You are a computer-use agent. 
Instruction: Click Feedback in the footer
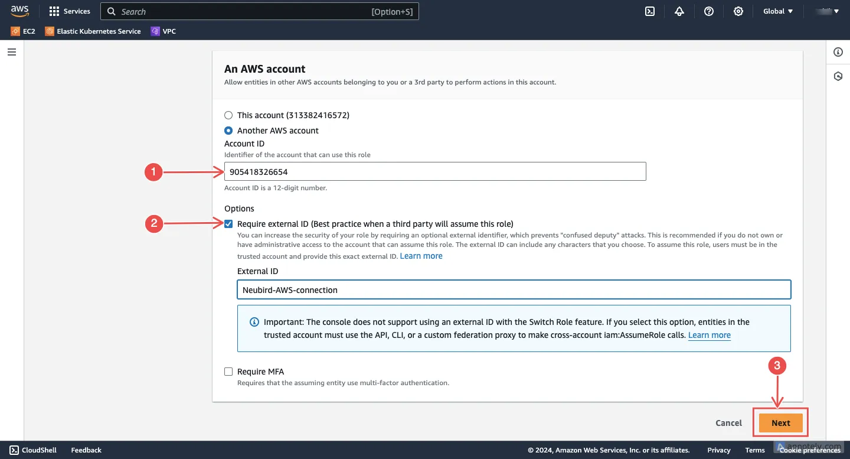pyautogui.click(x=86, y=450)
